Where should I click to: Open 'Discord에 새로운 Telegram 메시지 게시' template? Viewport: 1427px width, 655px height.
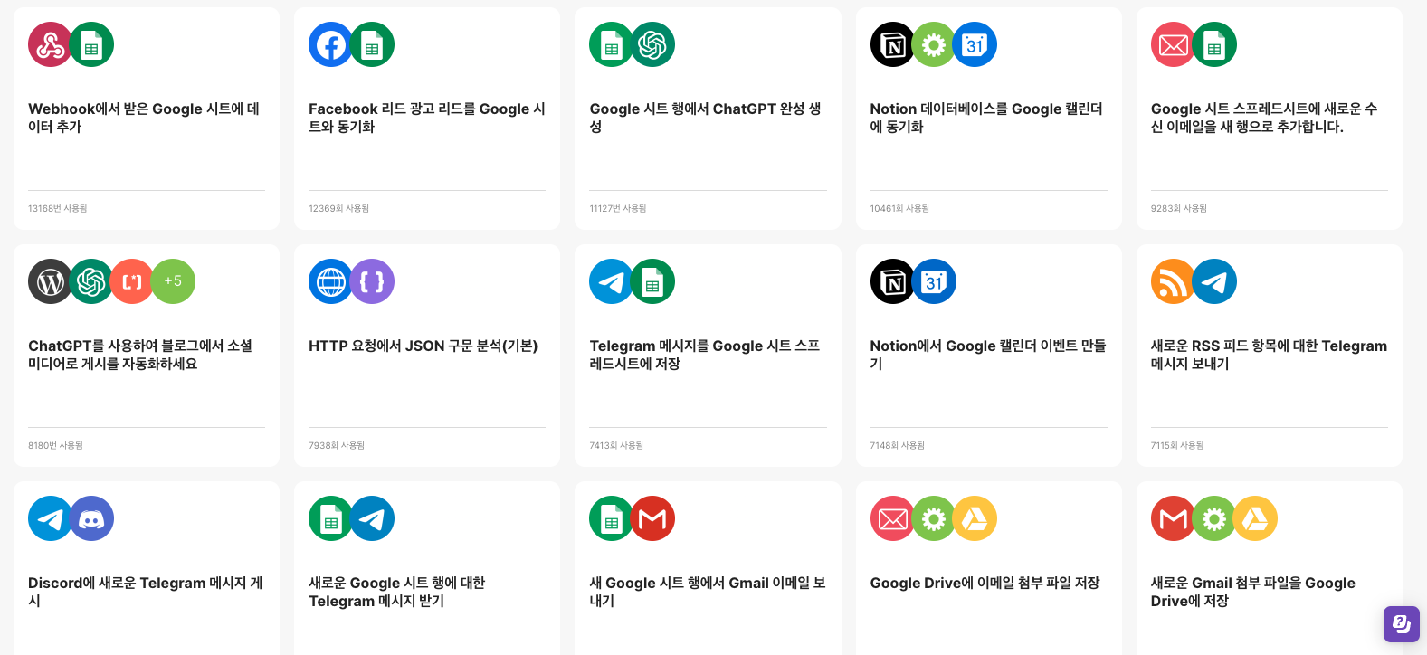tap(145, 592)
